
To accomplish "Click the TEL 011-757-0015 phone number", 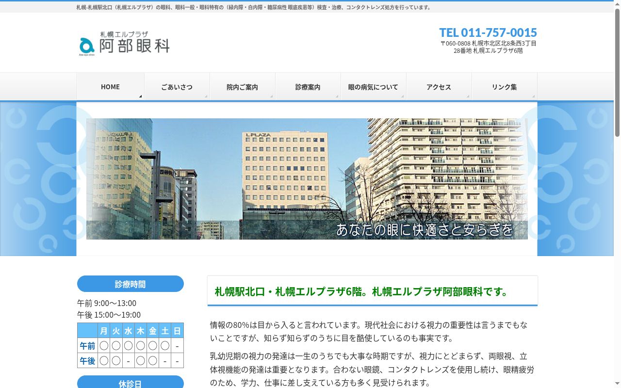I will [x=488, y=32].
